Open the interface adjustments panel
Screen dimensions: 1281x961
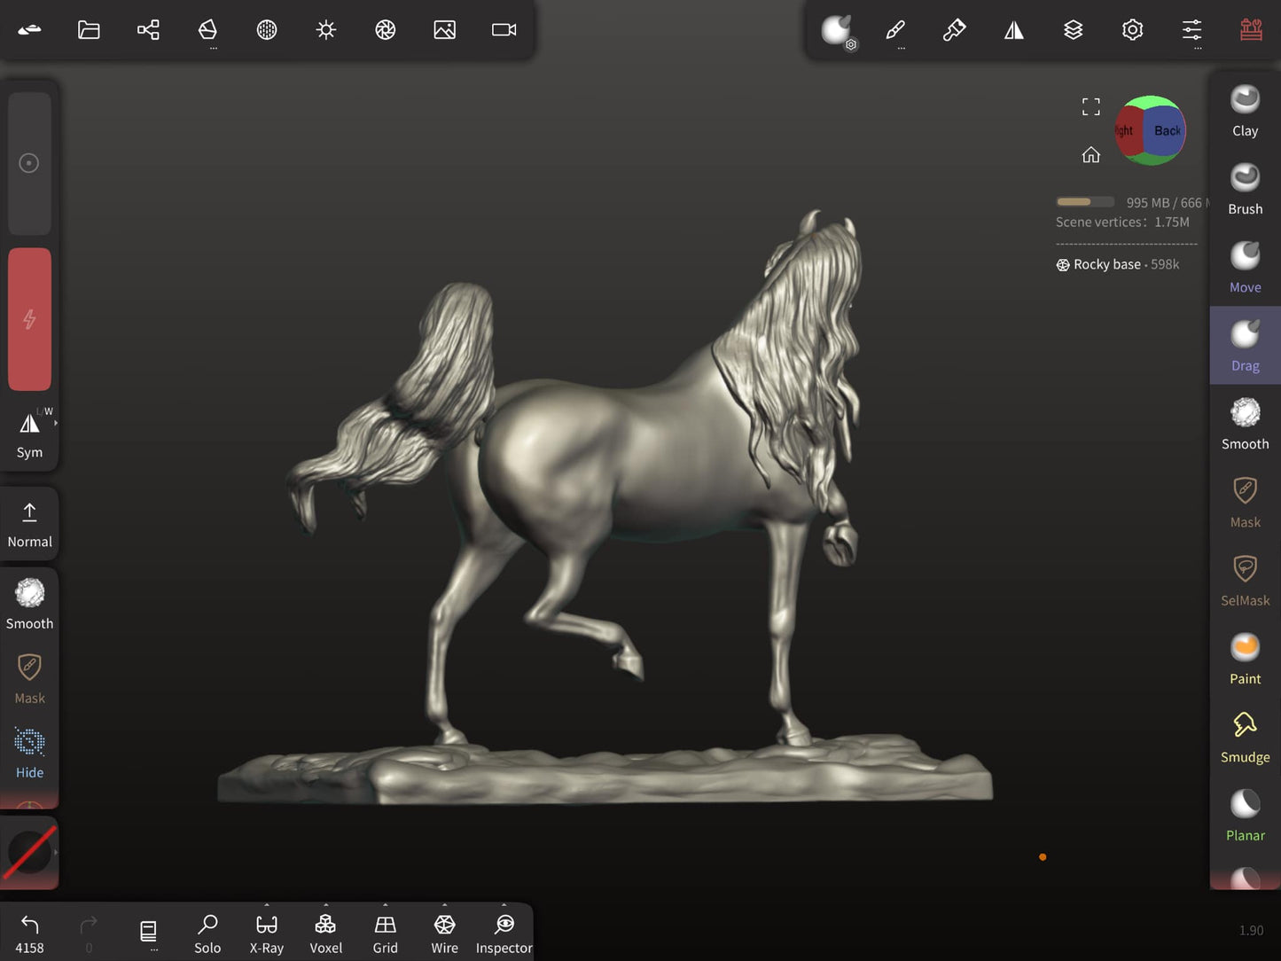(x=1191, y=29)
